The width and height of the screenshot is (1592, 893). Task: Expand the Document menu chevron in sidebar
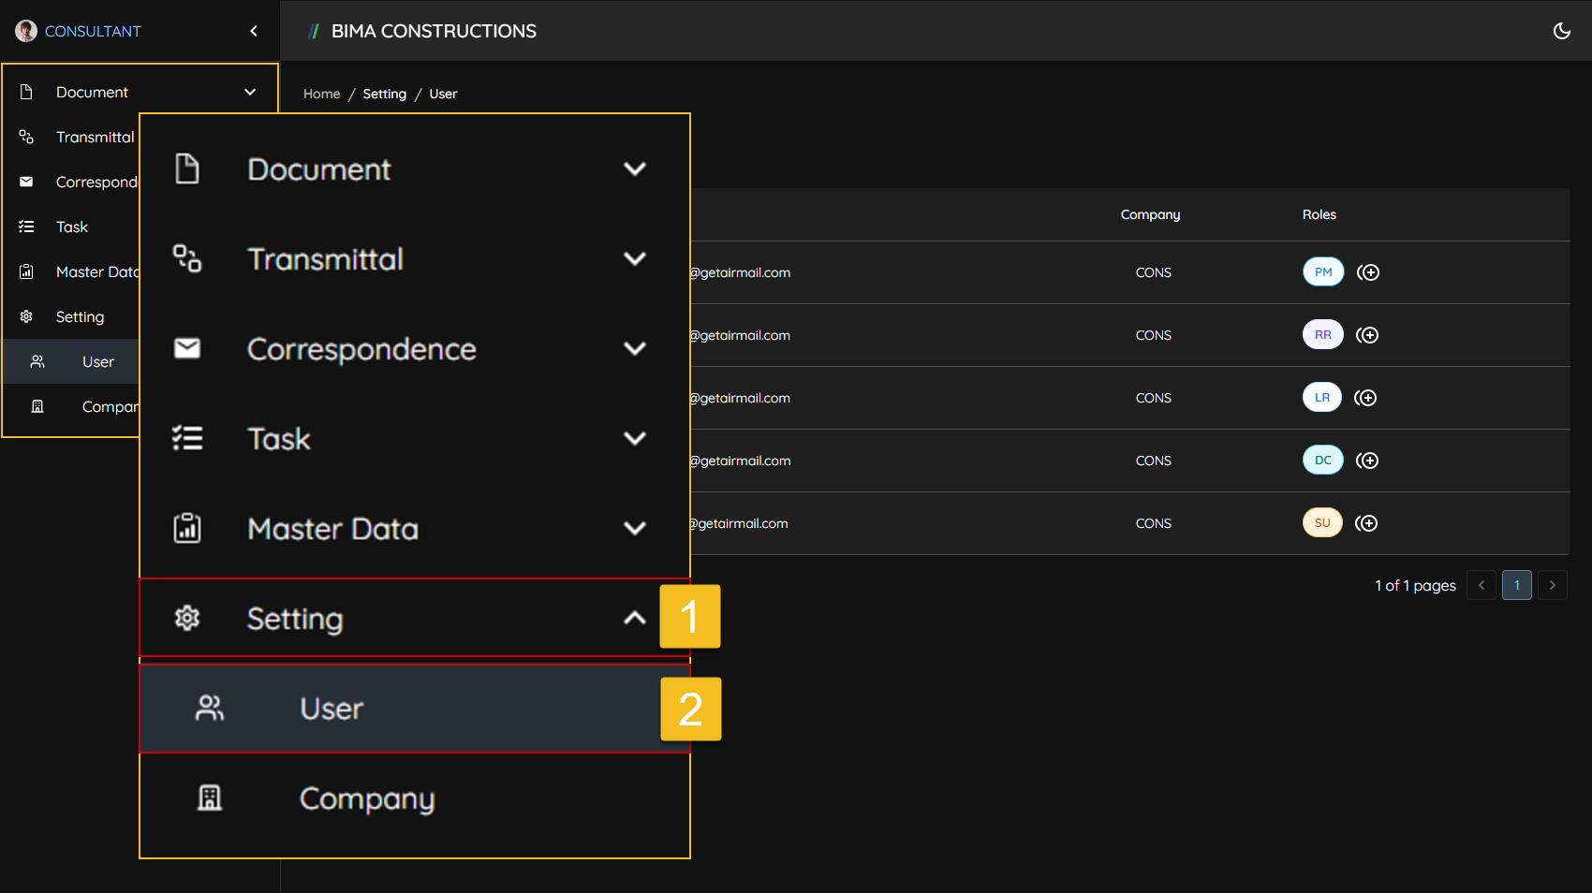point(250,92)
